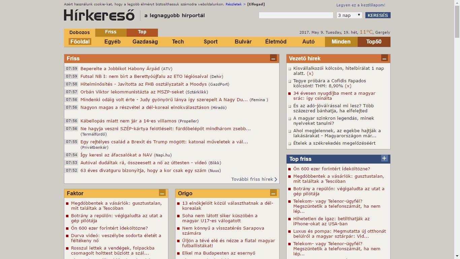Accept cookies via the Elfogad link
The image size is (460, 259).
pos(256,4)
